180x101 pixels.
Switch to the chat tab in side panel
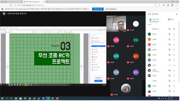click(x=171, y=20)
